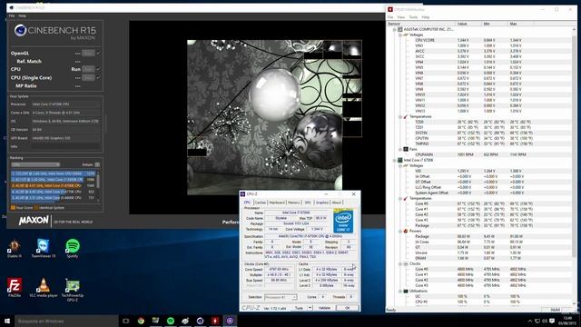The width and height of the screenshot is (581, 327).
Task: Open the Cinebench File menu
Action: pos(12,16)
